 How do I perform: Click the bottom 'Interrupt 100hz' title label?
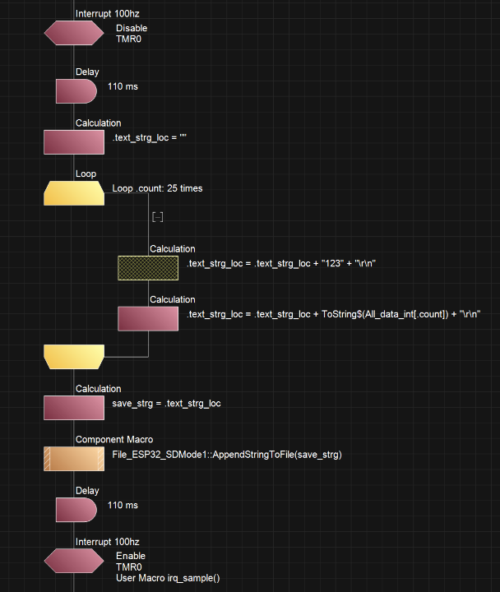pos(107,542)
